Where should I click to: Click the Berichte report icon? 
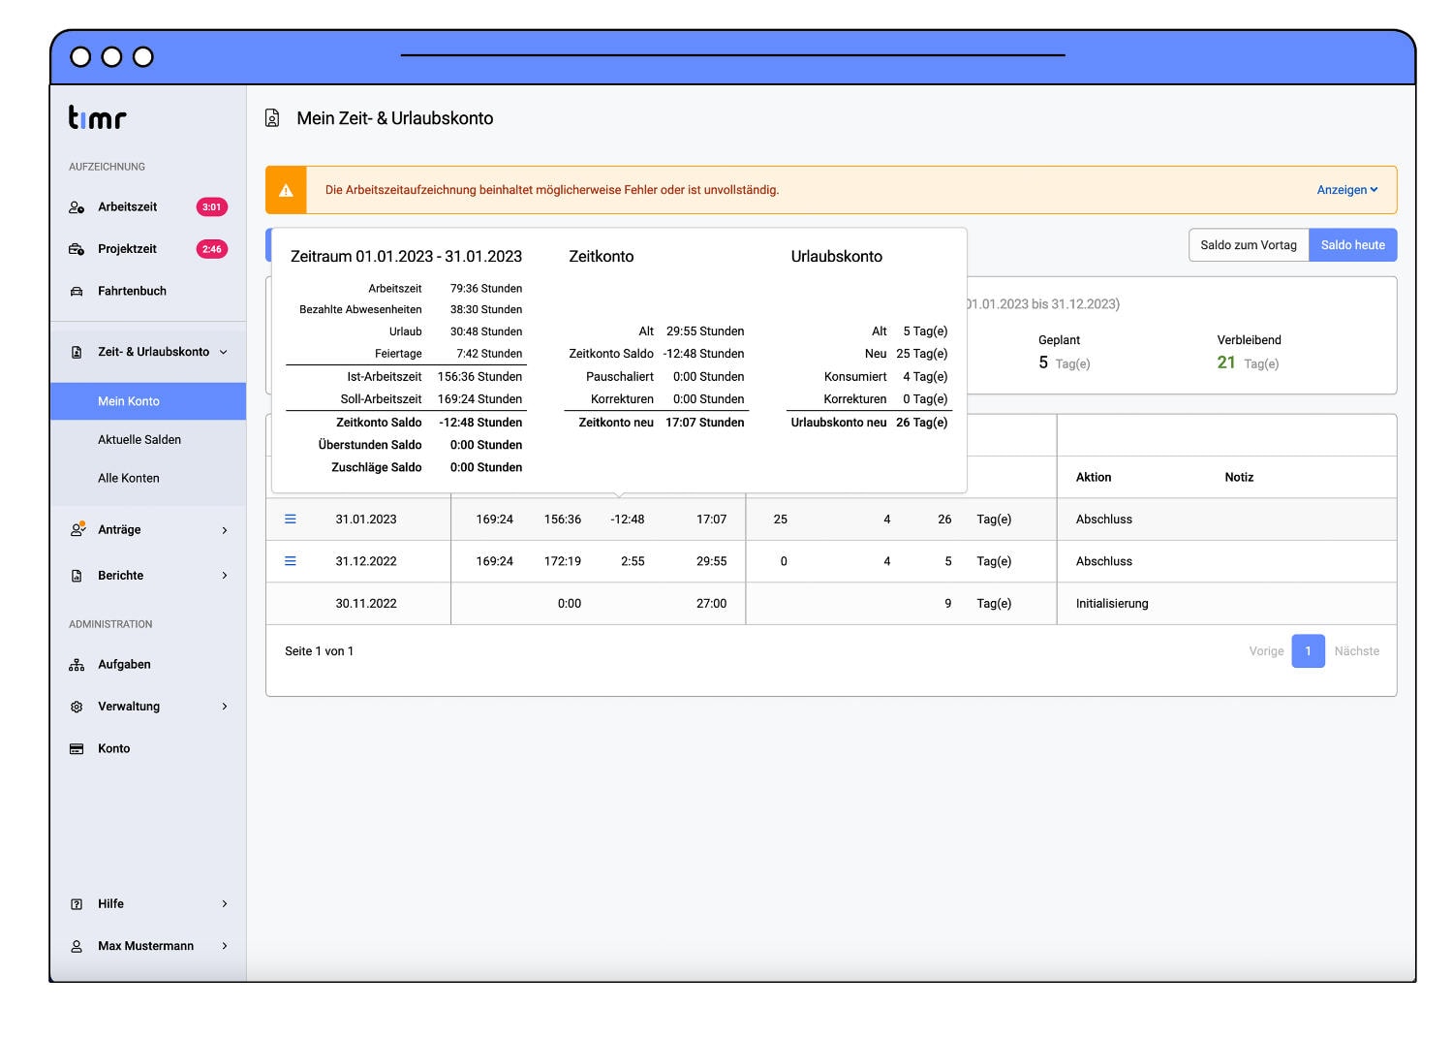click(x=77, y=576)
